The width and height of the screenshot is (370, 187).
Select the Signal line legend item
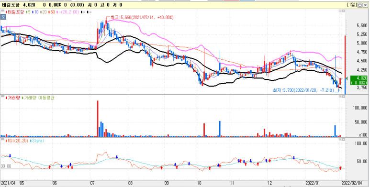pos(37,141)
